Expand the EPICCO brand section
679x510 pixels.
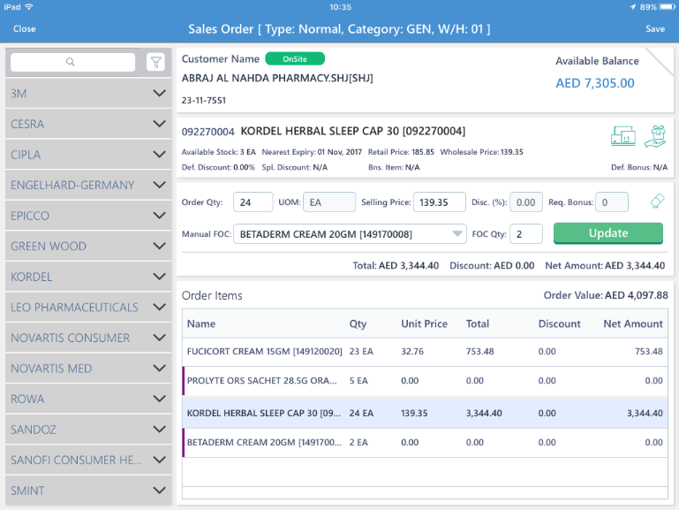(88, 216)
